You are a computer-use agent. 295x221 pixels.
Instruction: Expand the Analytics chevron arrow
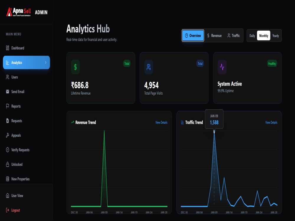(x=46, y=62)
